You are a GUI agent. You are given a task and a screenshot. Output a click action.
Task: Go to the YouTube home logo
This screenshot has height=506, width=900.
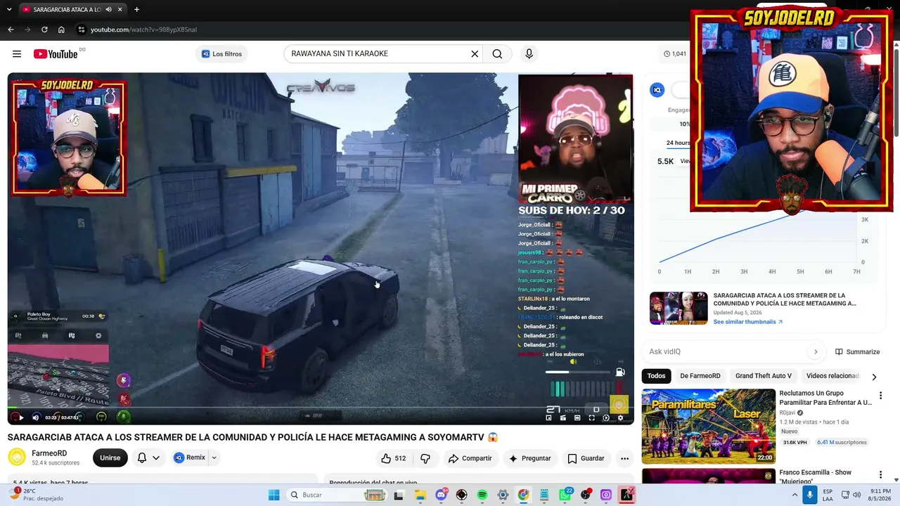[x=56, y=54]
